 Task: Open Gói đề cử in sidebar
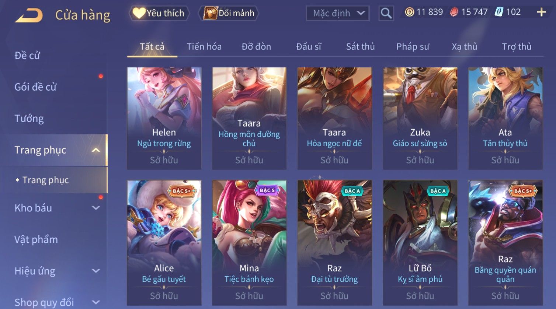[35, 87]
